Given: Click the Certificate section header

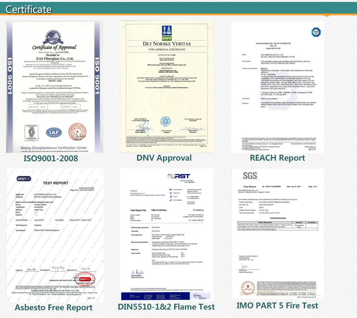Looking at the screenshot, I should [x=28, y=9].
